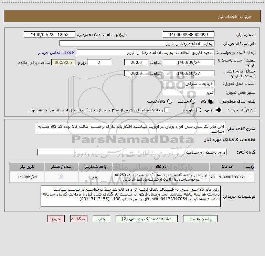The height and width of the screenshot is (256, 265).
Task: Click the response deadline hour 20:00 field
Action: point(136,62)
